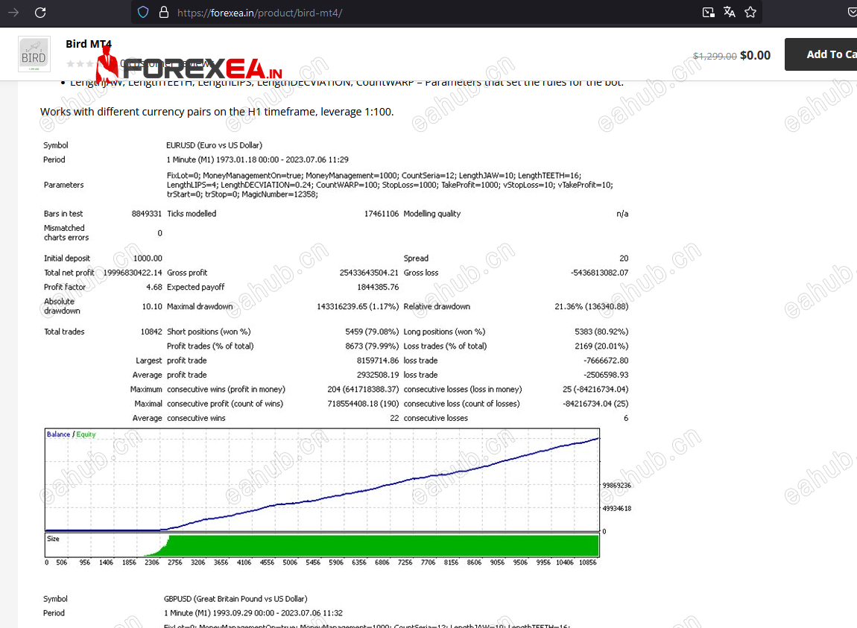The image size is (857, 628).
Task: Click the bars in test value 8849331
Action: point(147,214)
